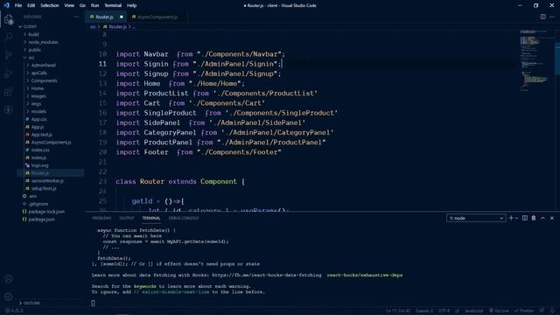Open the terminal selector dropdown '1: node'

[x=476, y=218]
